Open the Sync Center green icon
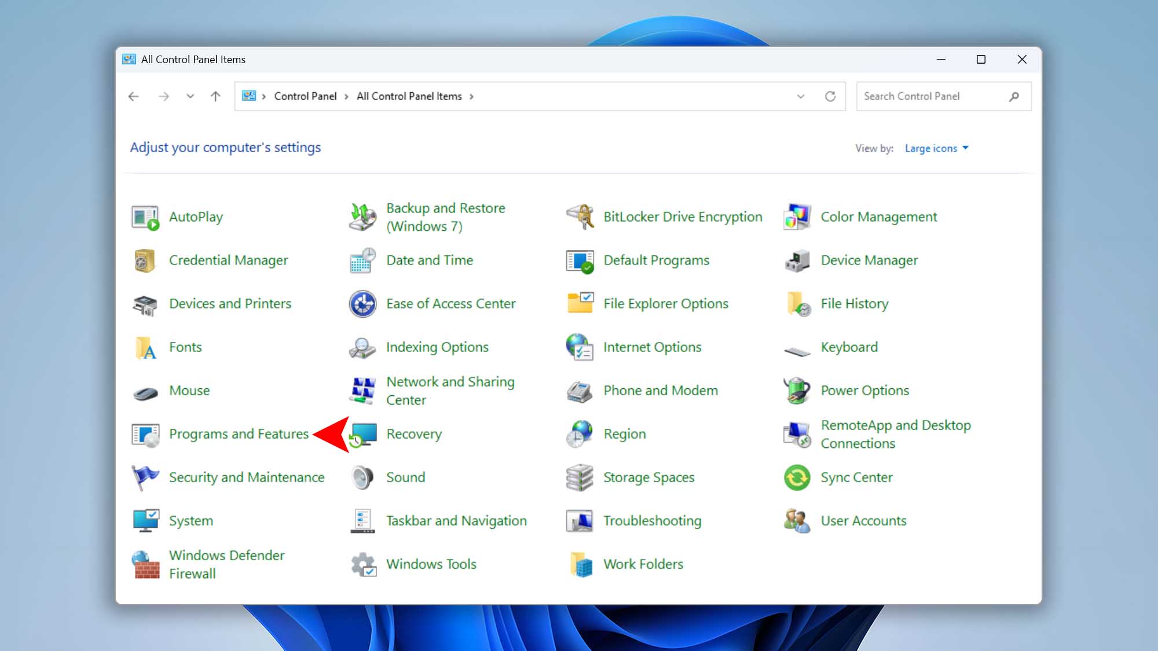Viewport: 1158px width, 651px height. click(x=797, y=478)
